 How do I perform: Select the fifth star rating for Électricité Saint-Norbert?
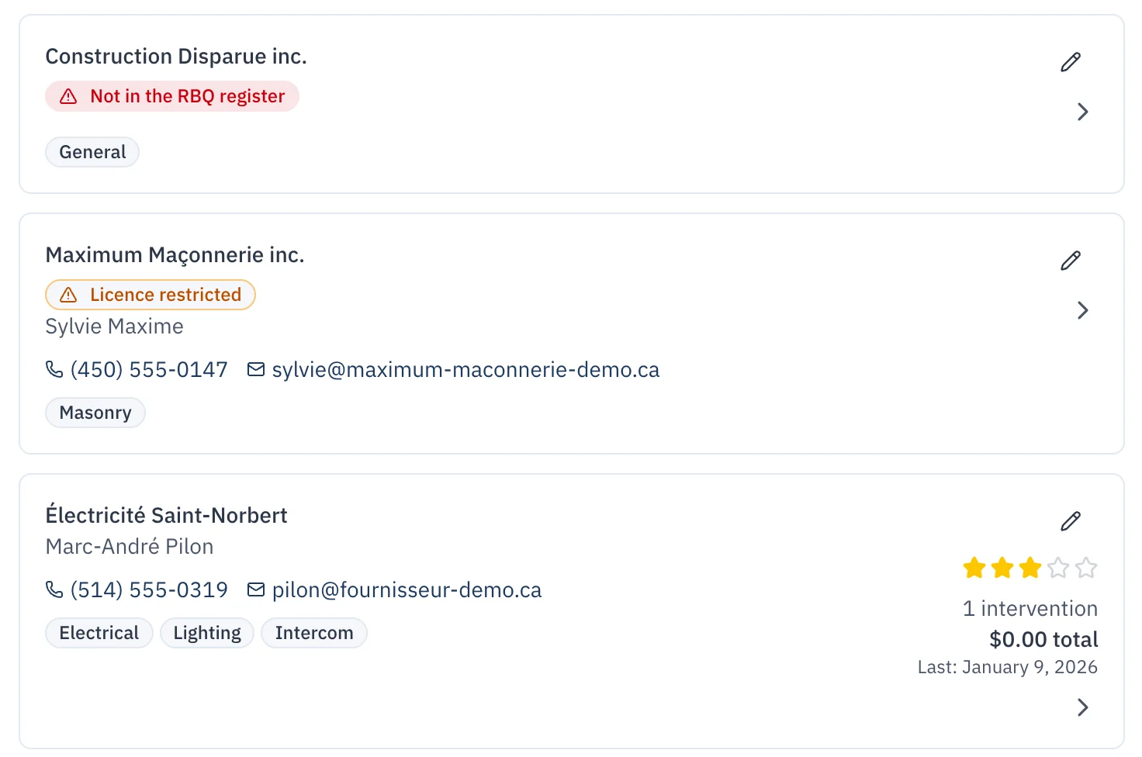pyautogui.click(x=1086, y=568)
